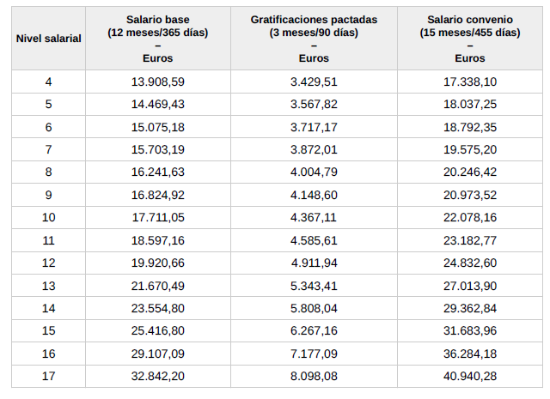Click the Gratificaciones pactadas header cell

point(314,39)
